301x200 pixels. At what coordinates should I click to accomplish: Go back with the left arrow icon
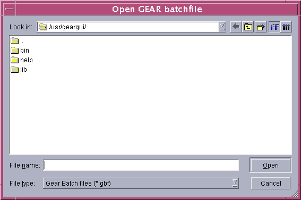tap(236, 27)
